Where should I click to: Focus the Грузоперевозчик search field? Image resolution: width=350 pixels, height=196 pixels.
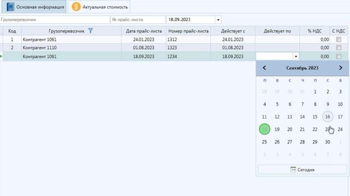pos(55,20)
